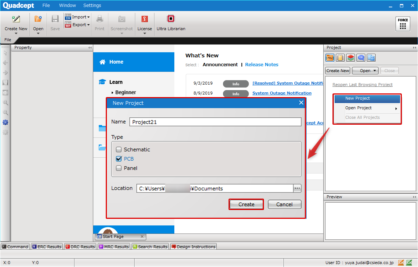The height and width of the screenshot is (267, 418).
Task: Open Ultra Librarian chip icon
Action: click(171, 19)
